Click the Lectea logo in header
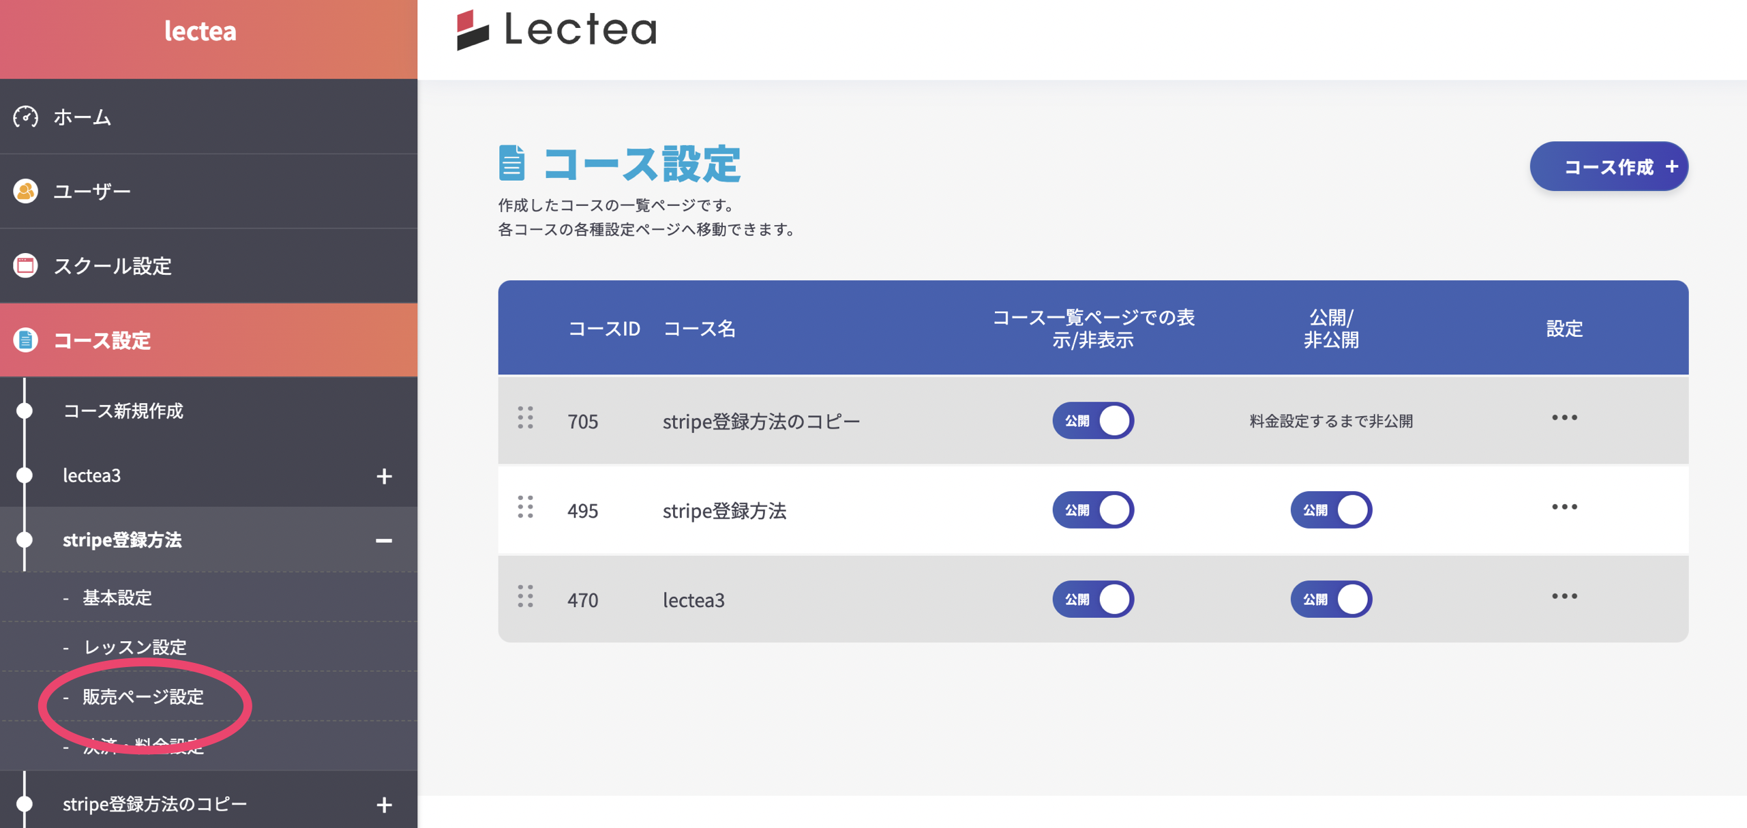This screenshot has width=1747, height=828. [x=556, y=30]
